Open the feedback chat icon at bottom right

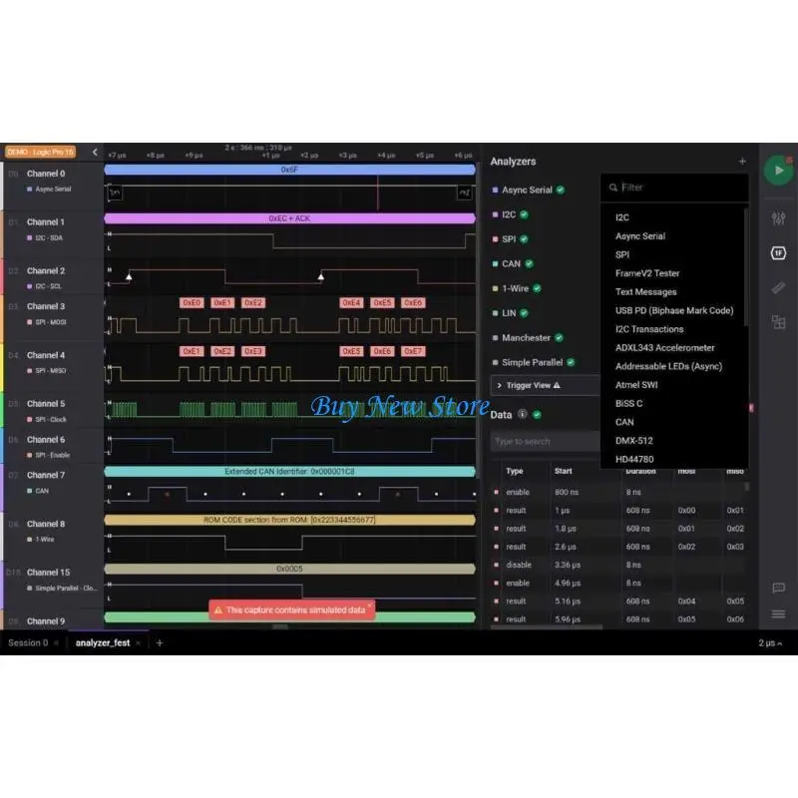pyautogui.click(x=778, y=589)
